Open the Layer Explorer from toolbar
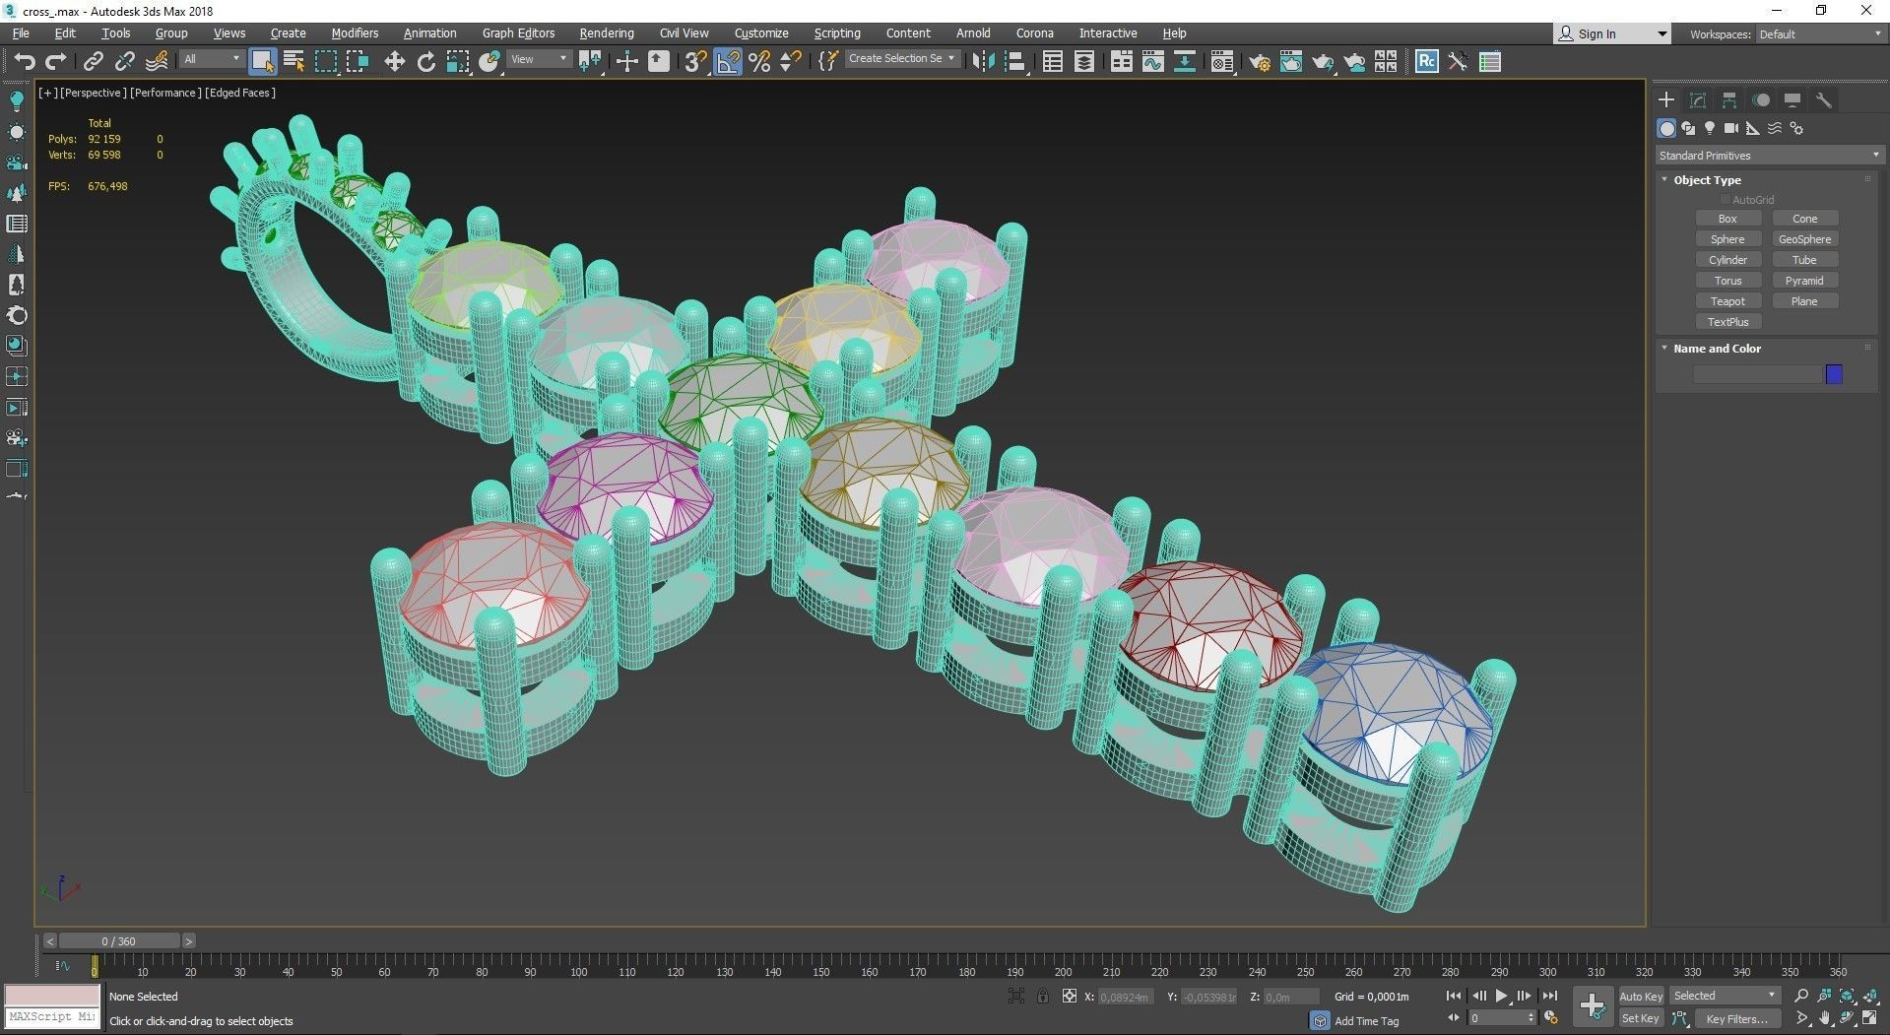The height and width of the screenshot is (1035, 1890). (x=1083, y=62)
